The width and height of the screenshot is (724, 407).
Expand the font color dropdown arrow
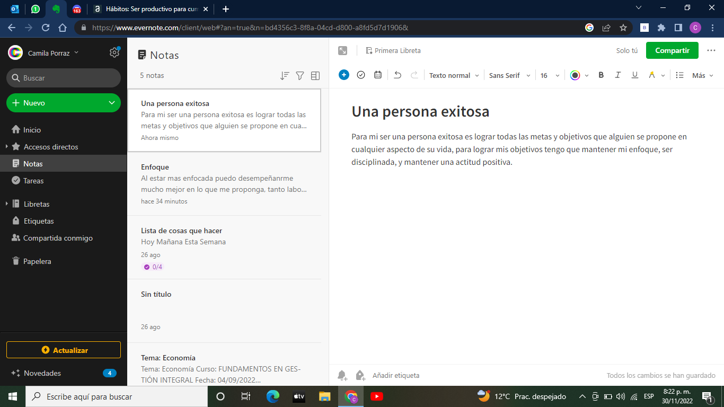[x=587, y=76]
